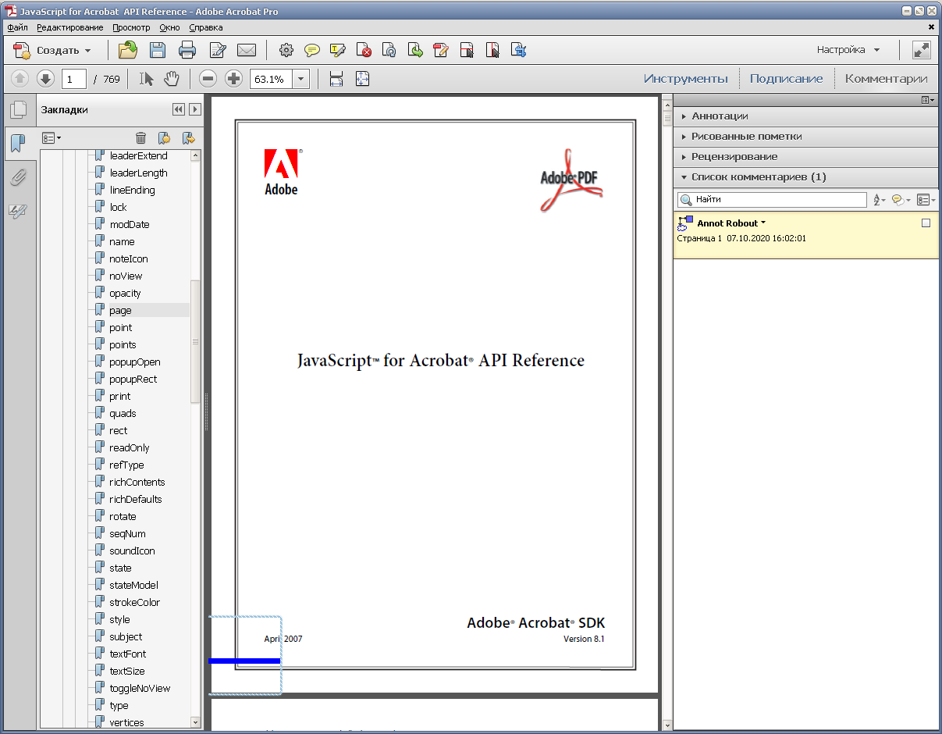This screenshot has height=734, width=942.
Task: Tick the checkbox on Annot Robout comment
Action: pos(926,223)
